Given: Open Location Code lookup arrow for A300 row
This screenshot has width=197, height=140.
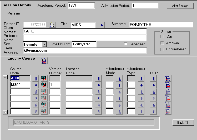Looking at the screenshot, I should [x=98, y=78].
